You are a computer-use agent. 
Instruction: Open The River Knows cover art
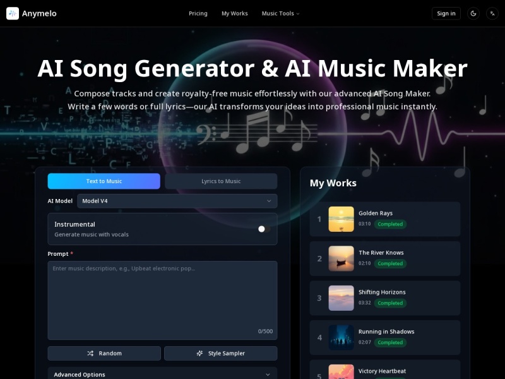click(x=341, y=258)
